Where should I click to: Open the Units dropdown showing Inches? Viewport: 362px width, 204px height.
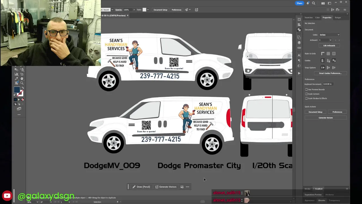coord(329,35)
